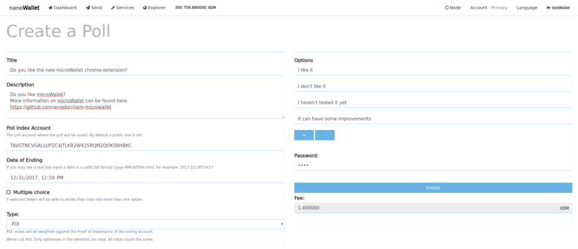Click the Services wrench icon
Viewport: 578px width, 249px height.
pyautogui.click(x=113, y=8)
